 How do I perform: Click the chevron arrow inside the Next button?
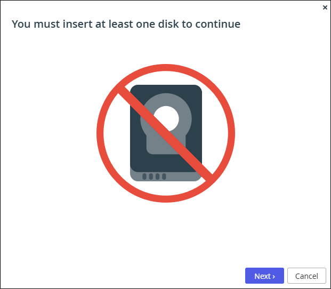tap(274, 277)
